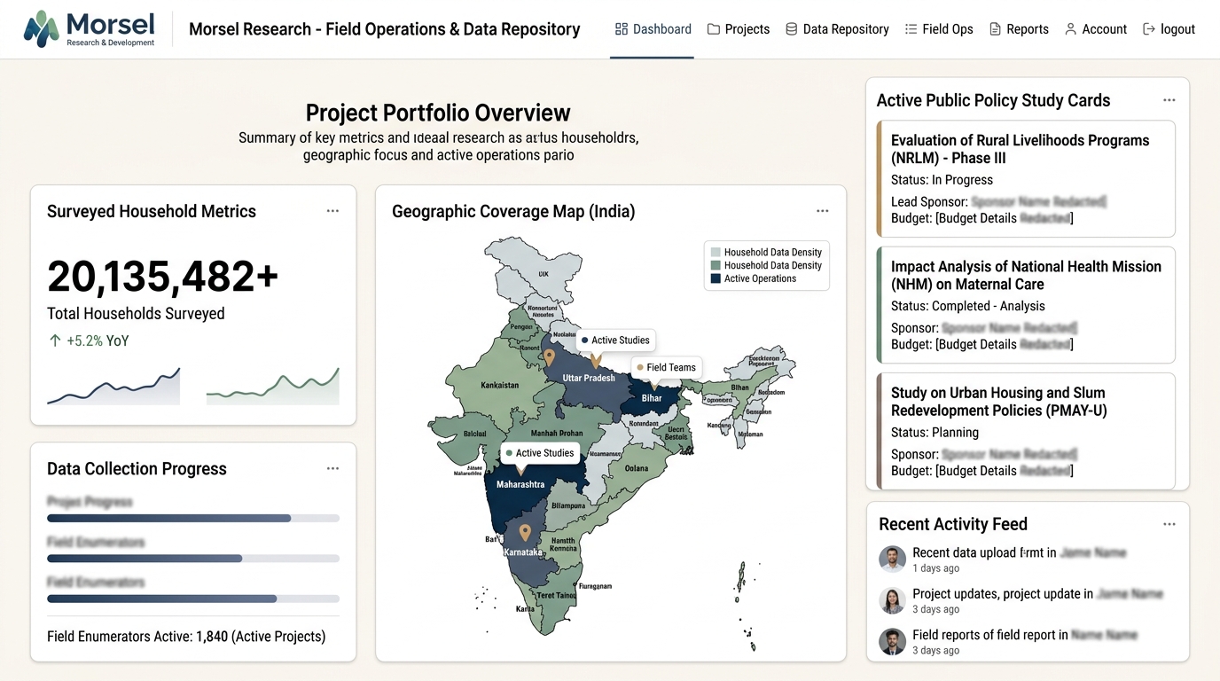1220x681 pixels.
Task: Click the green households sparkline chart
Action: coord(273,387)
